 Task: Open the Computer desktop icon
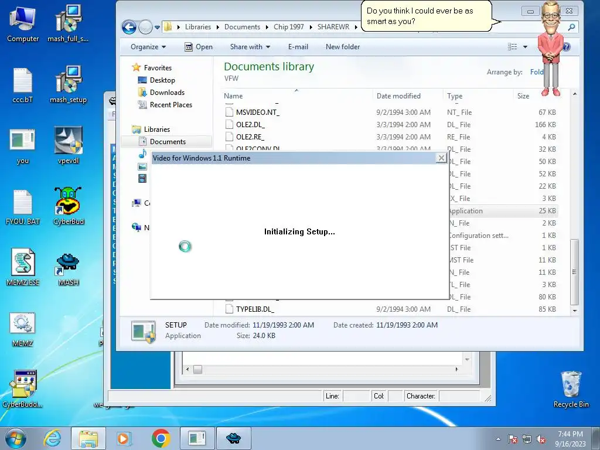tap(23, 23)
